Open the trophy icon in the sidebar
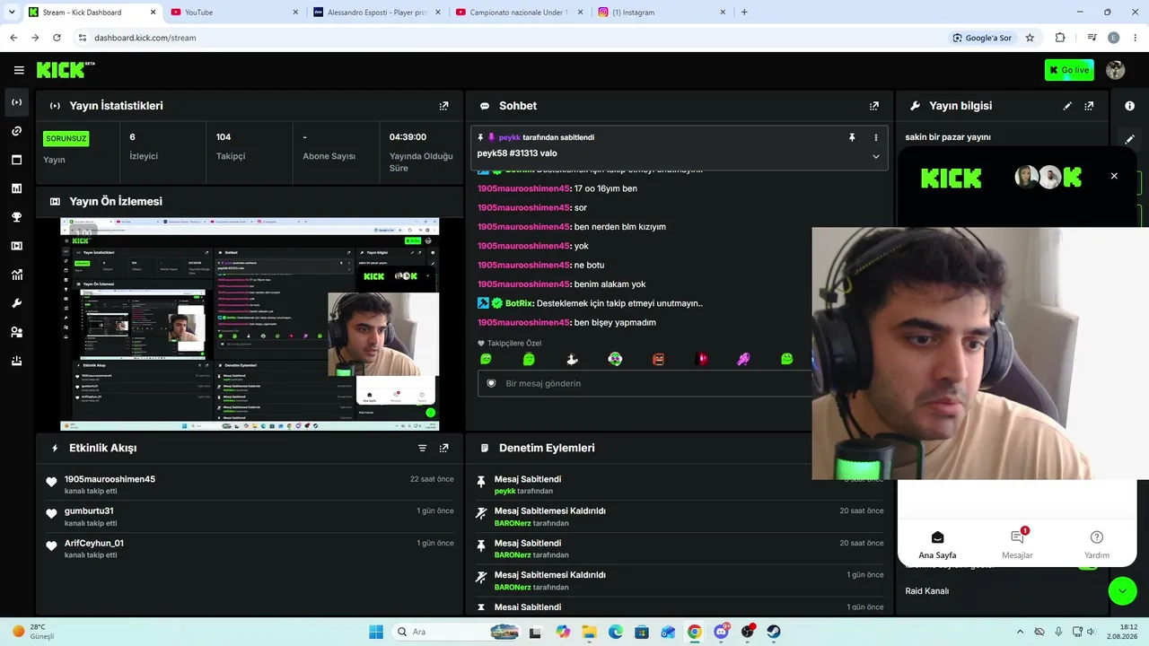Screen dimensions: 1149x646 [x=16, y=217]
